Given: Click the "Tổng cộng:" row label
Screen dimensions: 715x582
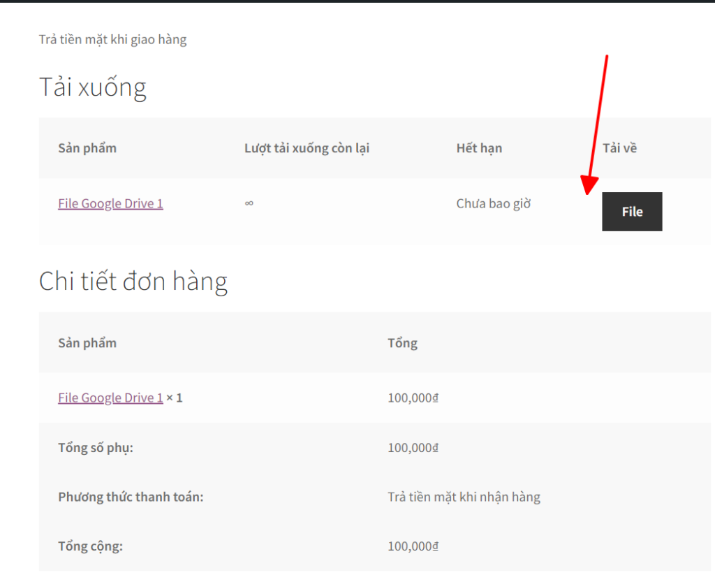Looking at the screenshot, I should 90,546.
